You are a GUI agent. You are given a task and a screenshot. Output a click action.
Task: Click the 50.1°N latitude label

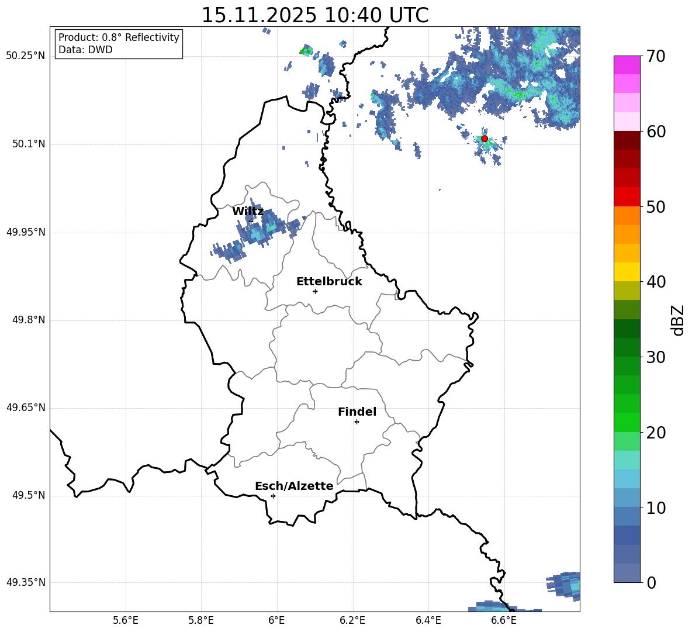pyautogui.click(x=29, y=144)
